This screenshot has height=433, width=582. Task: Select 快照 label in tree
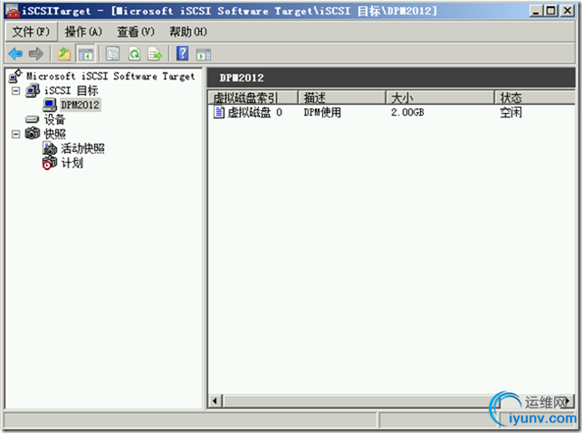click(x=54, y=134)
